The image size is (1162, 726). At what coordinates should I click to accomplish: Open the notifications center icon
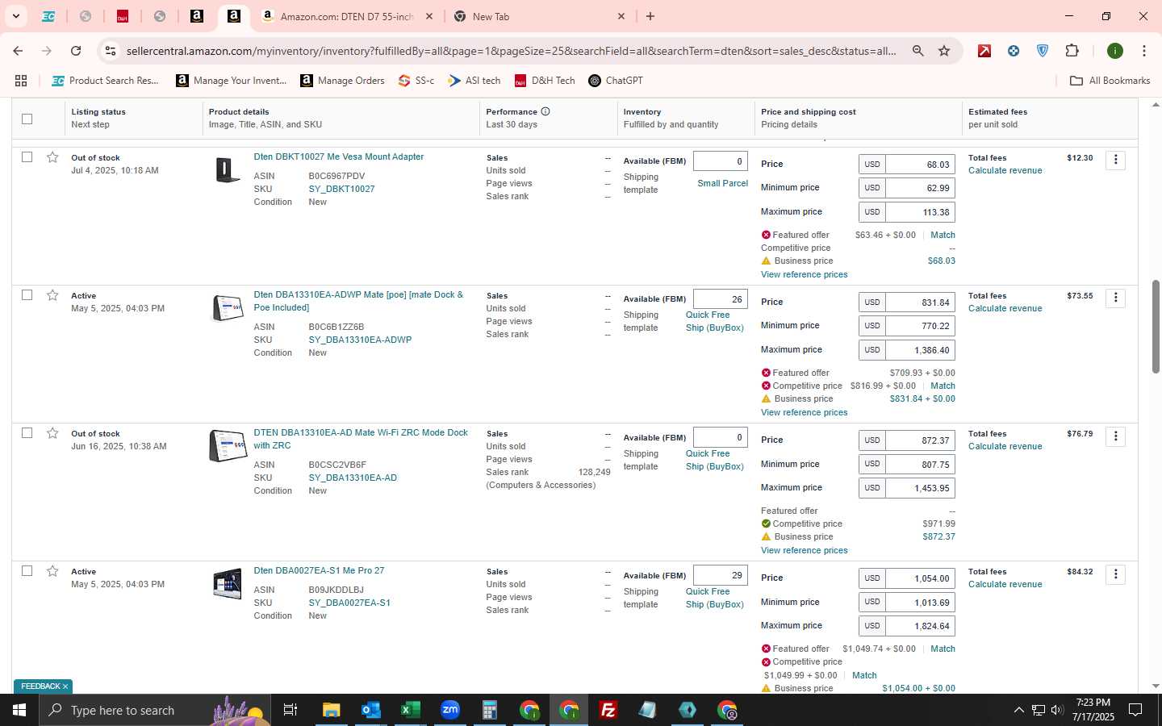point(1135,710)
